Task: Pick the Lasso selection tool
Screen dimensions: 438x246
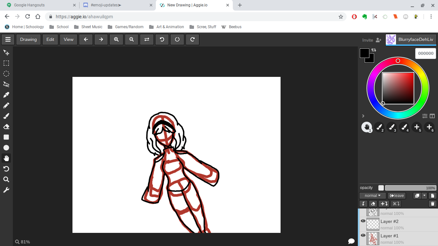Action: pyautogui.click(x=6, y=84)
